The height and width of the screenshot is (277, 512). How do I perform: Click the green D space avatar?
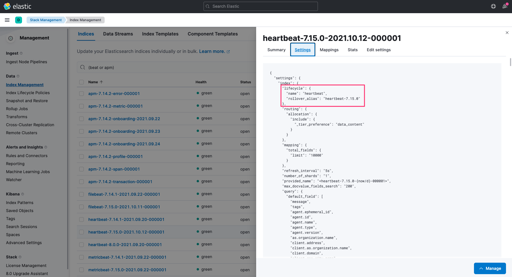(x=19, y=20)
